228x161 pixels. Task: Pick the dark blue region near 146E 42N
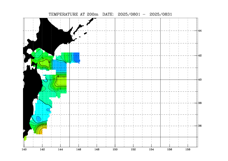[77, 57]
